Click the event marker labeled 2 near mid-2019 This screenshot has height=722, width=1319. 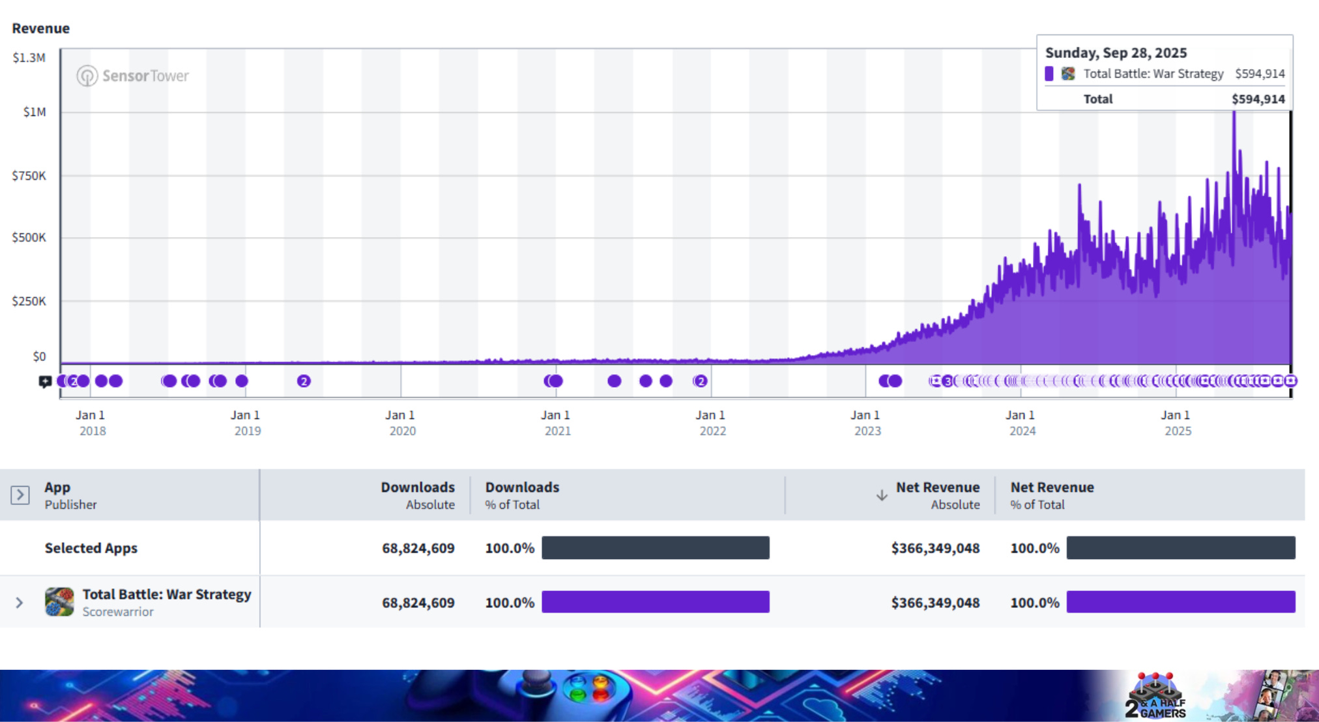pyautogui.click(x=304, y=381)
